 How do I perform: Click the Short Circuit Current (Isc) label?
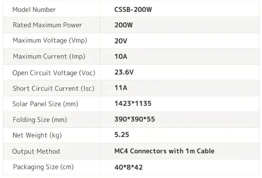coord(54,88)
